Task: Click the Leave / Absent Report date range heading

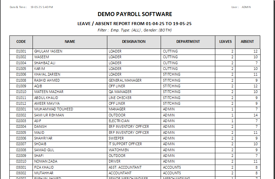Action: tap(134, 24)
